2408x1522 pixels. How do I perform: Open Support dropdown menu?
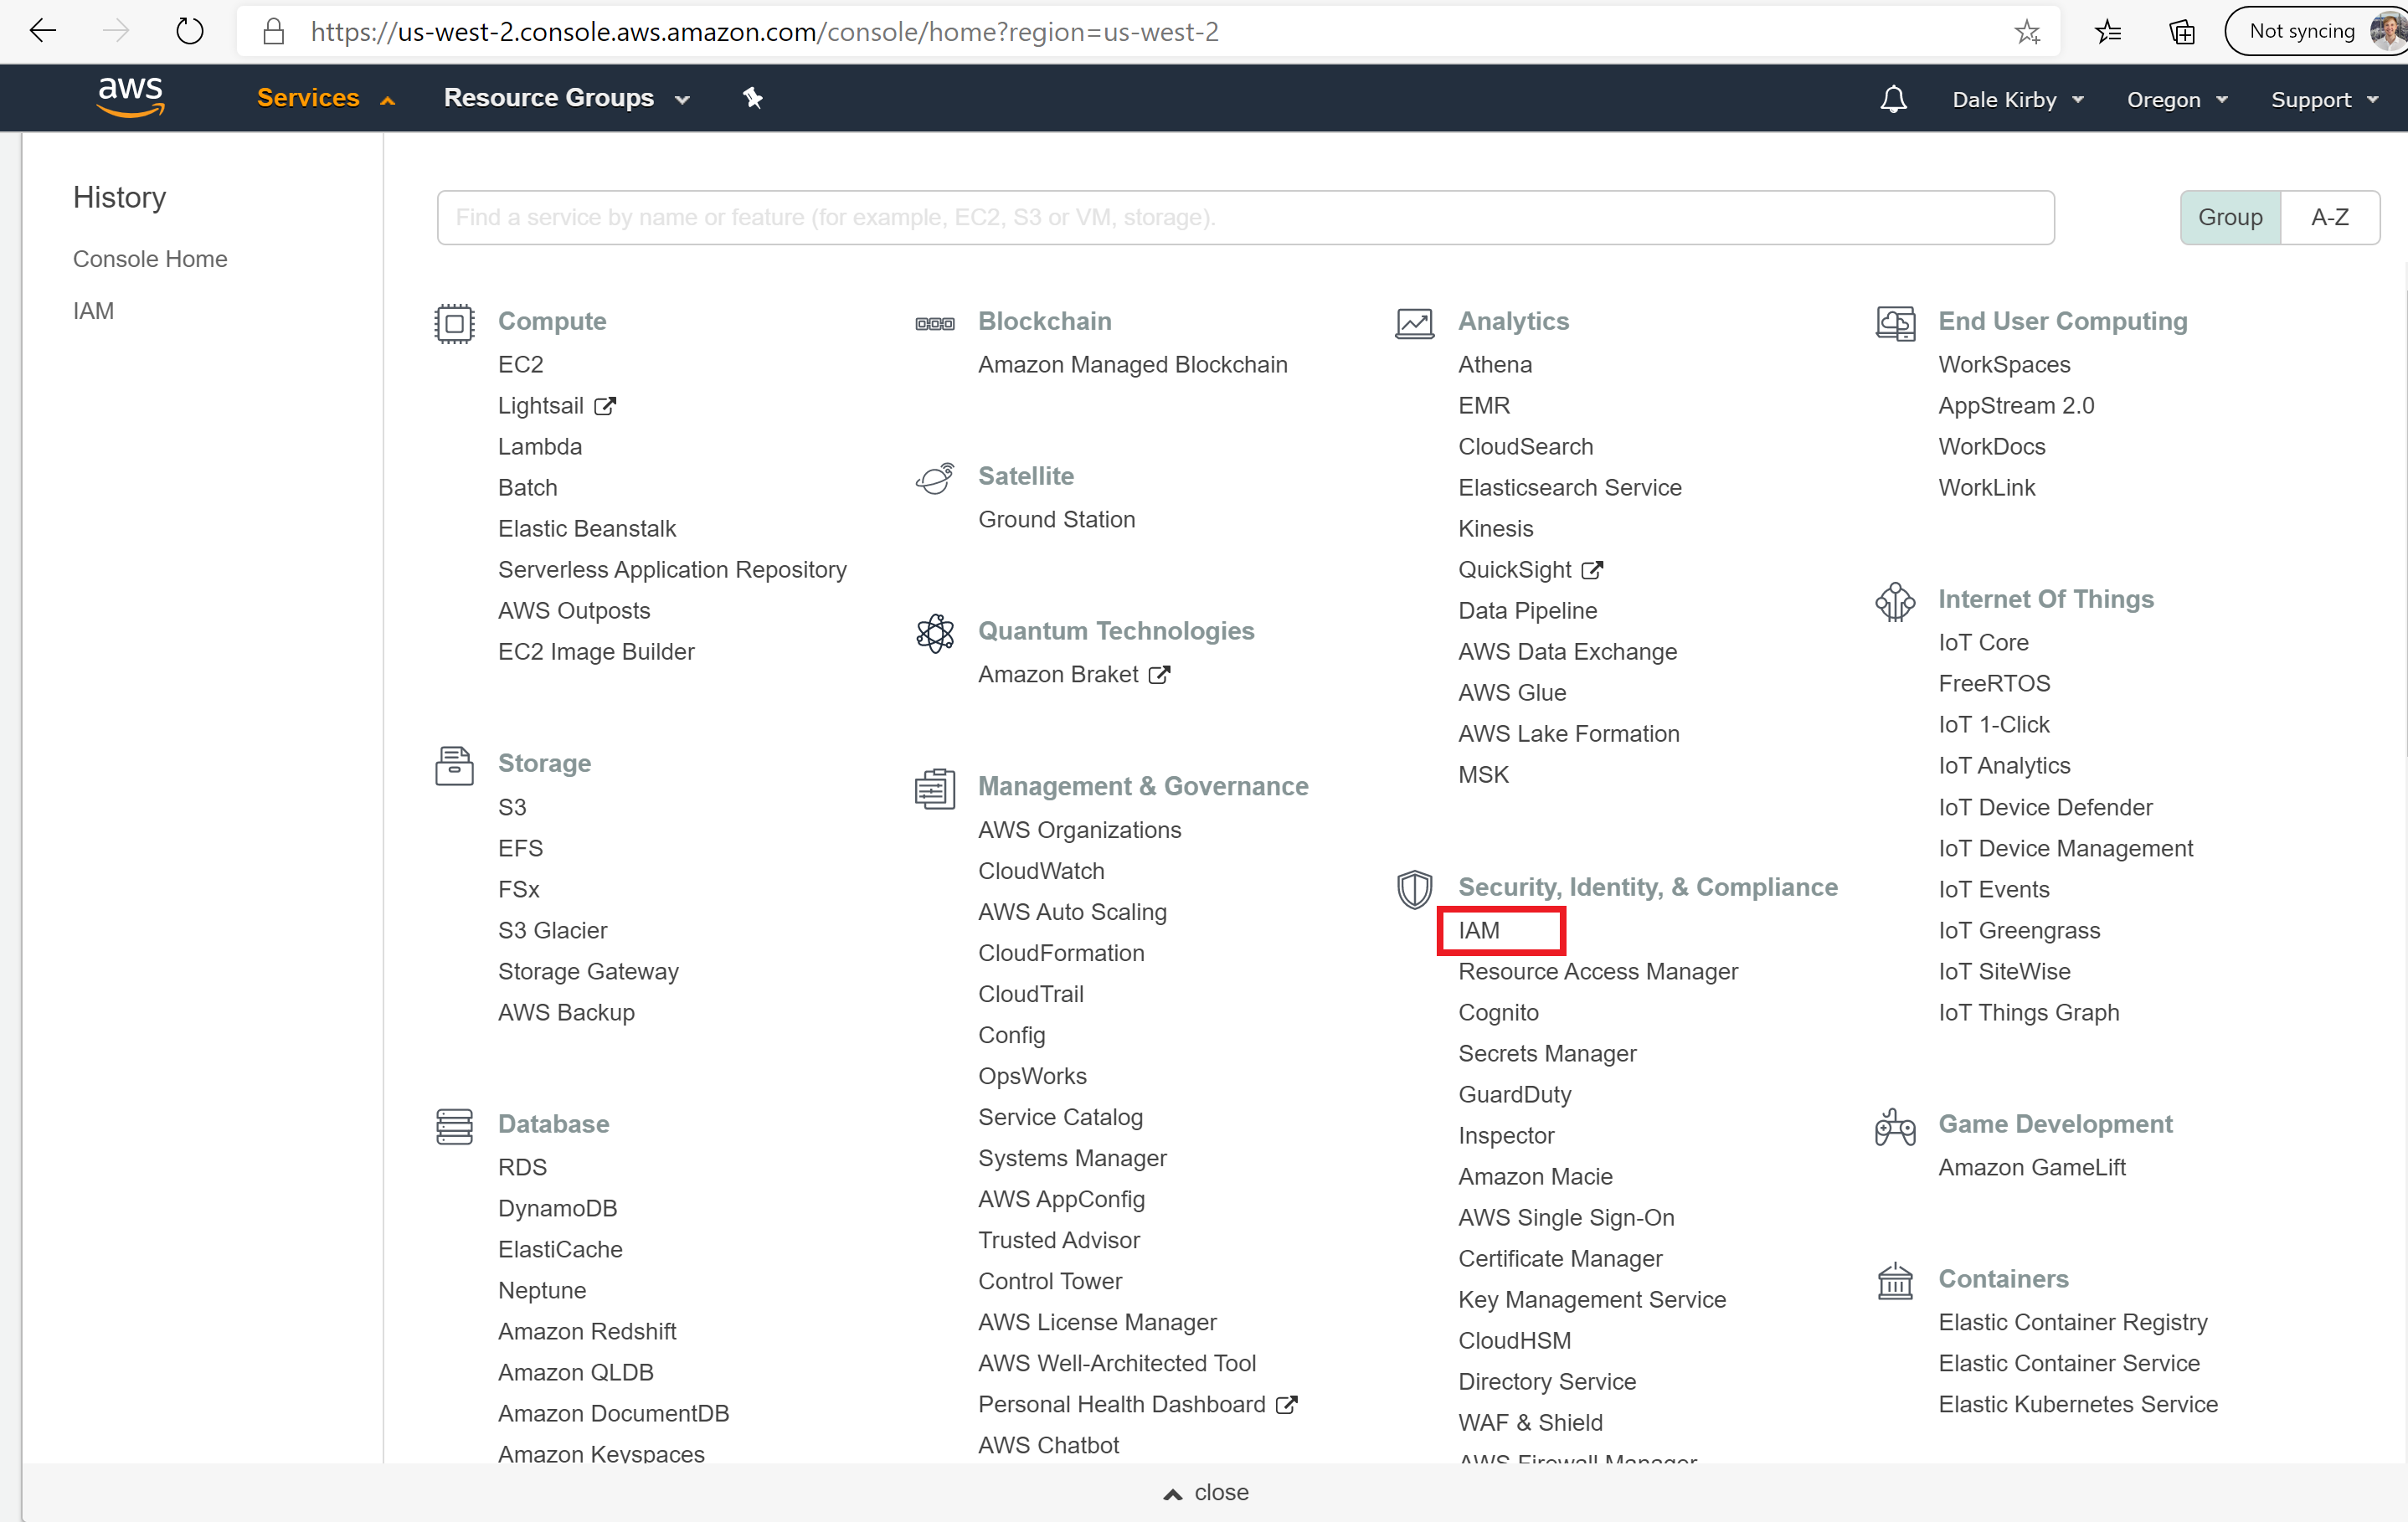click(x=2324, y=99)
